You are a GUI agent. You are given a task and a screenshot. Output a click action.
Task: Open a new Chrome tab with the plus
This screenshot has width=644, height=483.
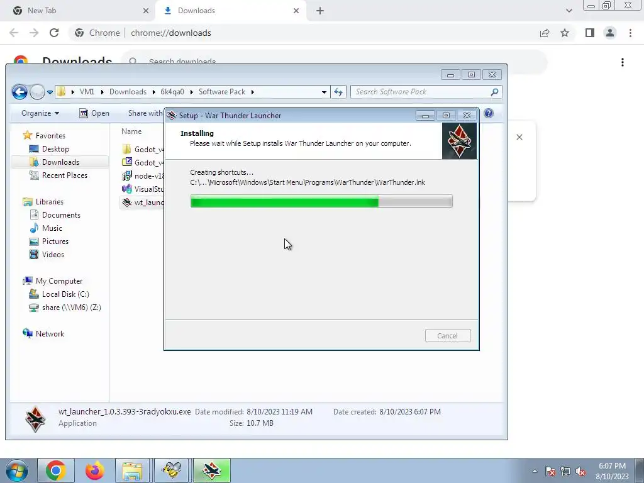(x=320, y=11)
